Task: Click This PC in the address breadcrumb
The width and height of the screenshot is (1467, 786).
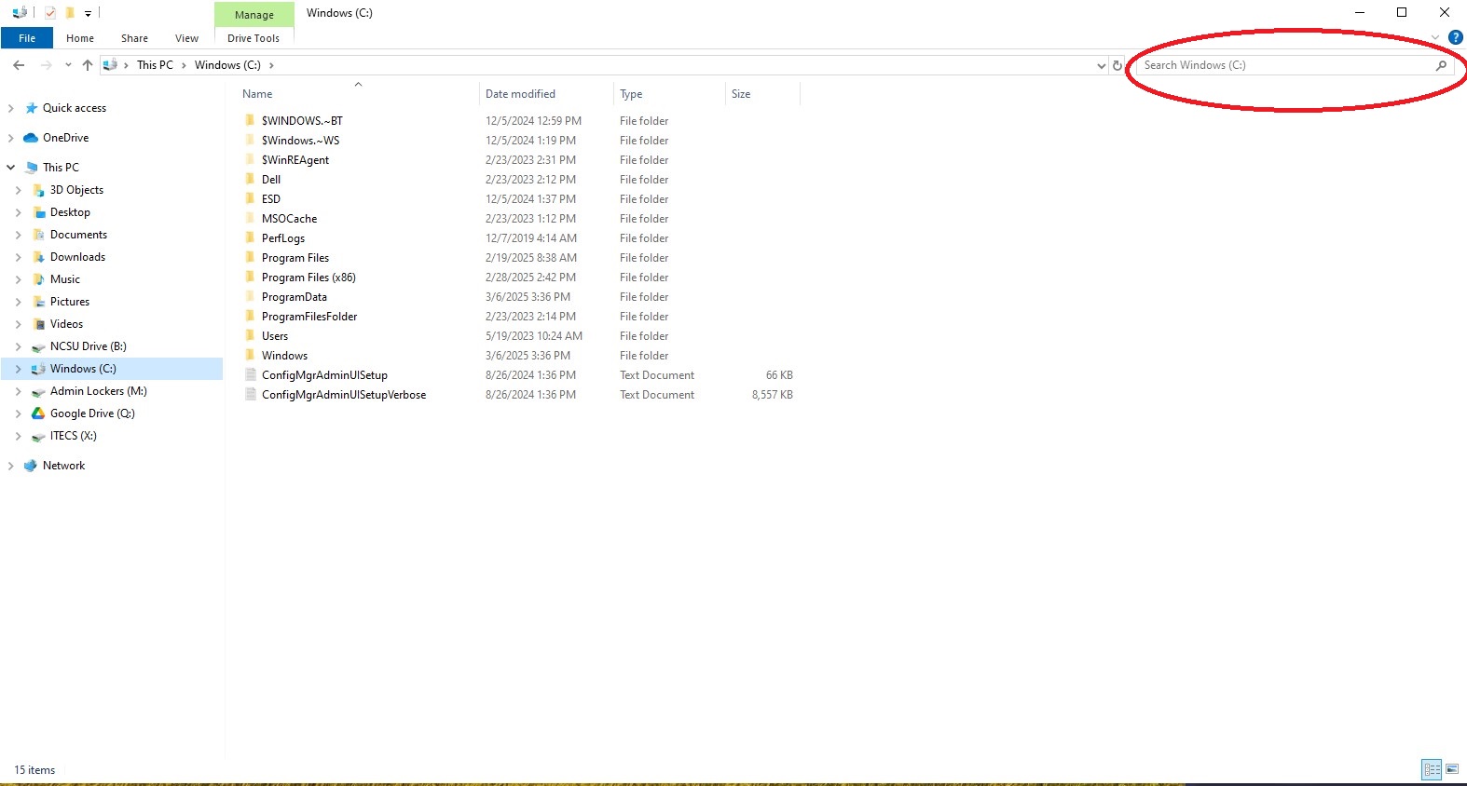Action: coord(155,65)
